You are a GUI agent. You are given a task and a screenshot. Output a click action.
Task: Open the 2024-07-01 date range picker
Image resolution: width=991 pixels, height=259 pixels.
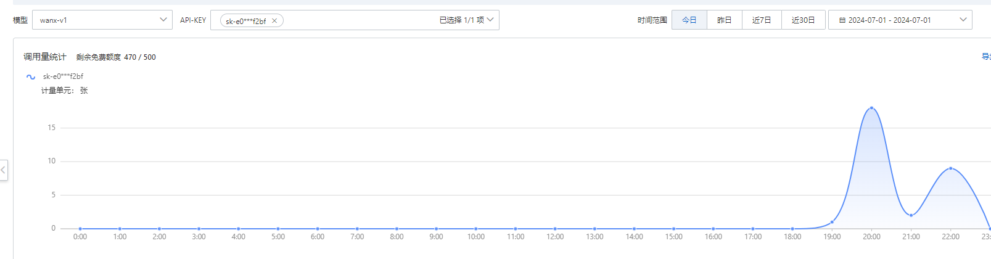(900, 20)
